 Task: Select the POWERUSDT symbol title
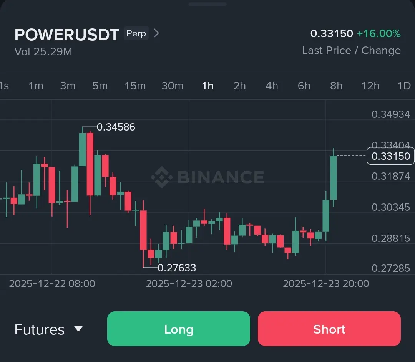67,35
